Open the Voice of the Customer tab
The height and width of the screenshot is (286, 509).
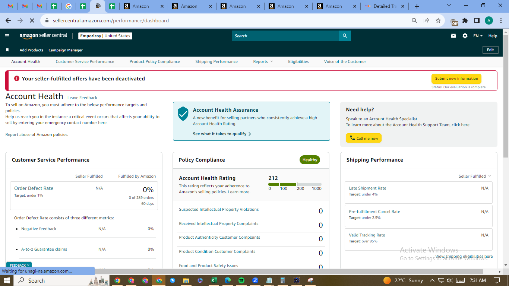click(345, 61)
